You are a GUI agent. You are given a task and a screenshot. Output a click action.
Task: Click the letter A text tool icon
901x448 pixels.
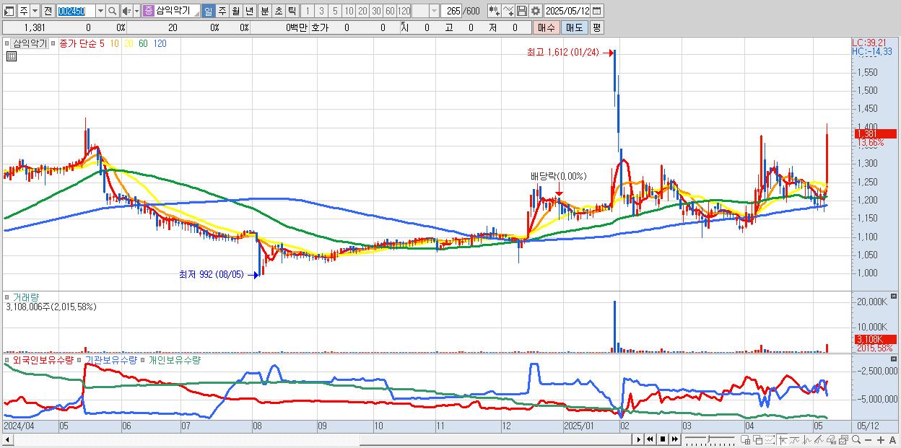click(892, 439)
